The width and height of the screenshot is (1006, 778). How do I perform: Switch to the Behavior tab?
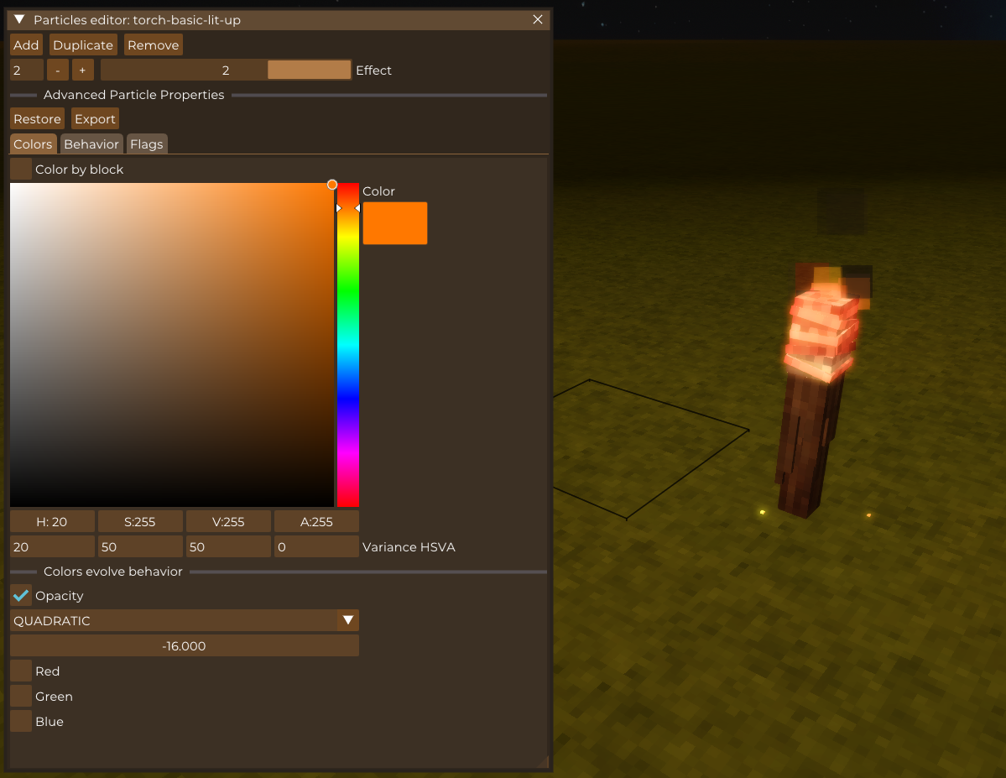click(91, 144)
